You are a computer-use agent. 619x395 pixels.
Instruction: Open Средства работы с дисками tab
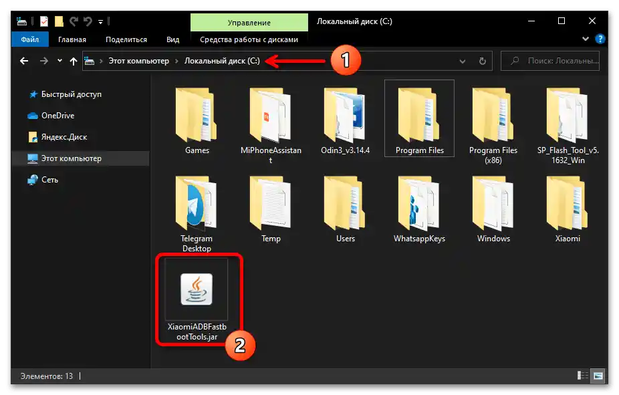249,39
